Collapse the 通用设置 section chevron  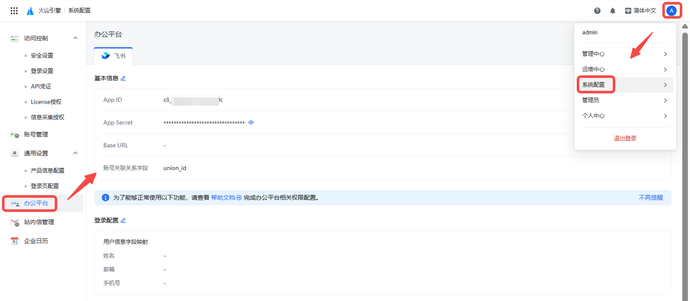pos(76,153)
